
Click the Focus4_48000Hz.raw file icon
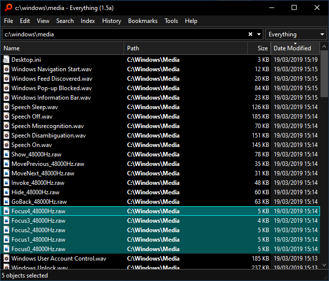tap(6, 211)
